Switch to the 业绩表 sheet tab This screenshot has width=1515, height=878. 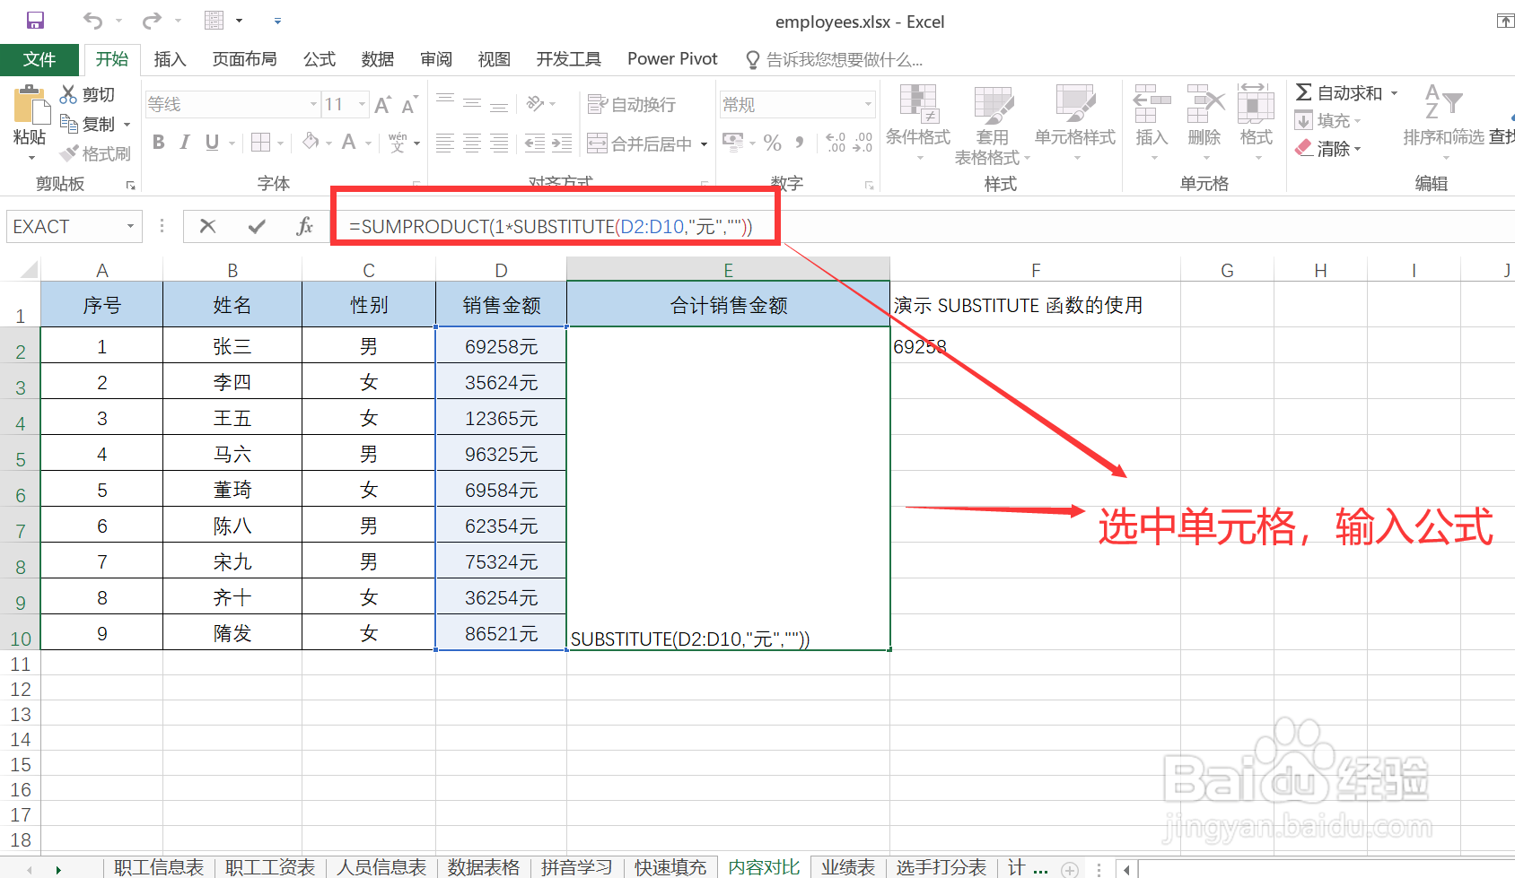846,865
